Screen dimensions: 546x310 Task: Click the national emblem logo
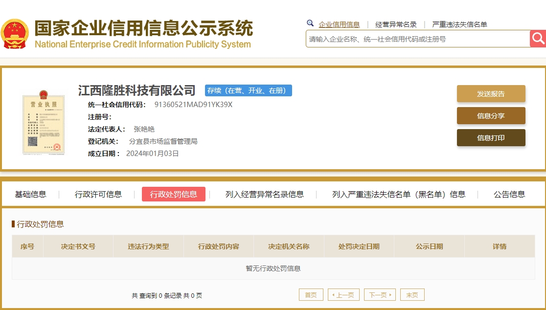[15, 34]
